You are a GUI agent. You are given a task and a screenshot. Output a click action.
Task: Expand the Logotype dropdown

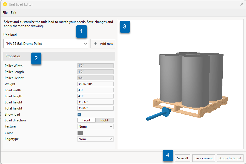click(x=96, y=139)
